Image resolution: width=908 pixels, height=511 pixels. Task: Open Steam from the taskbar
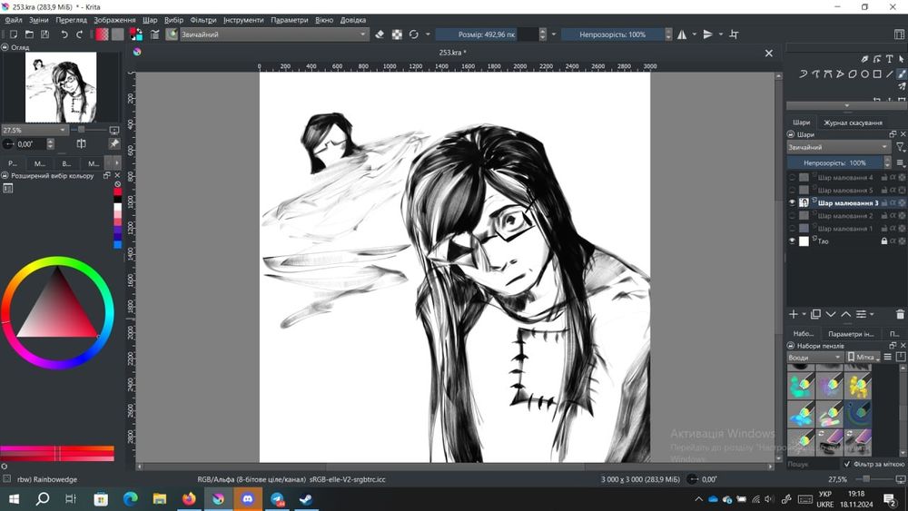coord(306,499)
